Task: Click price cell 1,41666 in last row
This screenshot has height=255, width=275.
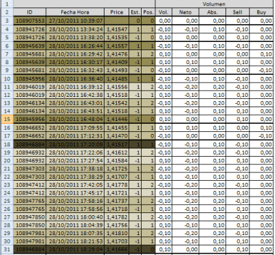Action: coord(116,250)
